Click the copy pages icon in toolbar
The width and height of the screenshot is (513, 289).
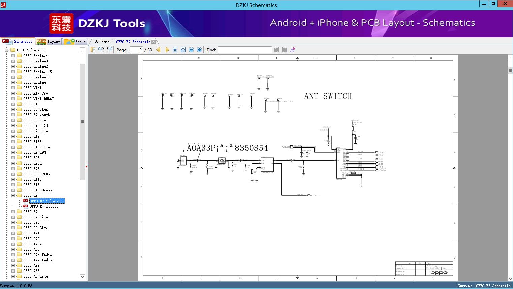pyautogui.click(x=93, y=50)
